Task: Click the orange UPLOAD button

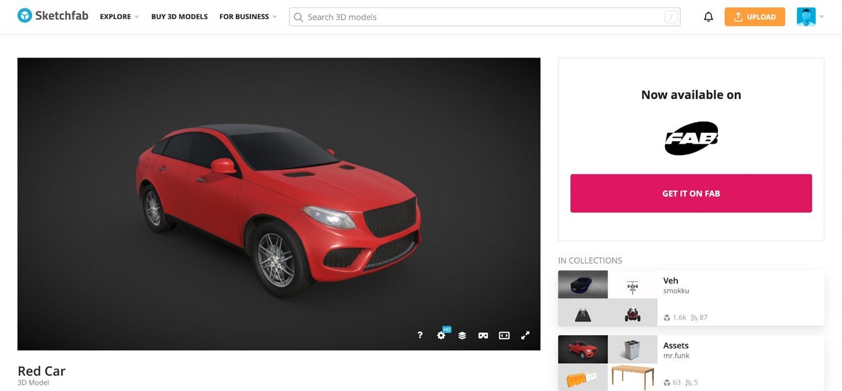Action: pyautogui.click(x=755, y=17)
